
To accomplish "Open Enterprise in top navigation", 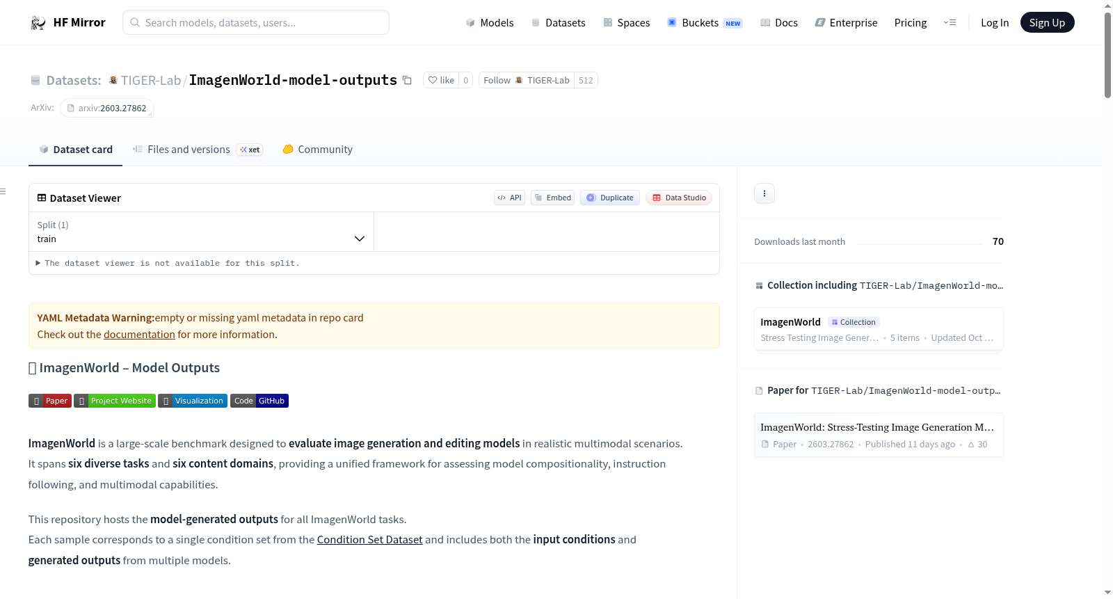I will (846, 23).
